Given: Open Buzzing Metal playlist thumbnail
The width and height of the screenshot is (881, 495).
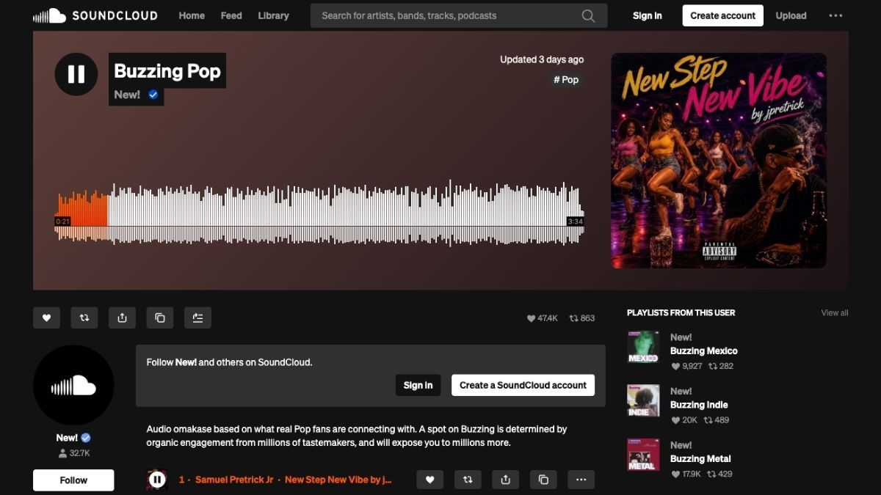Looking at the screenshot, I should (x=643, y=455).
